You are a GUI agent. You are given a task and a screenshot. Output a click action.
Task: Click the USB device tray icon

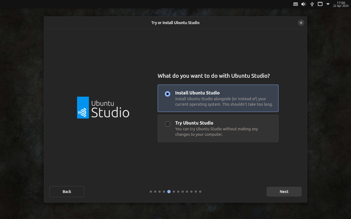click(x=312, y=4)
